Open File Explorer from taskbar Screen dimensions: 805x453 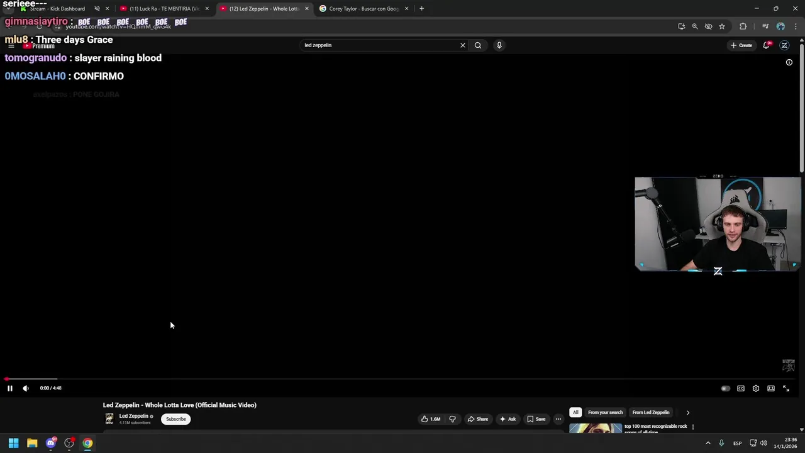(32, 443)
